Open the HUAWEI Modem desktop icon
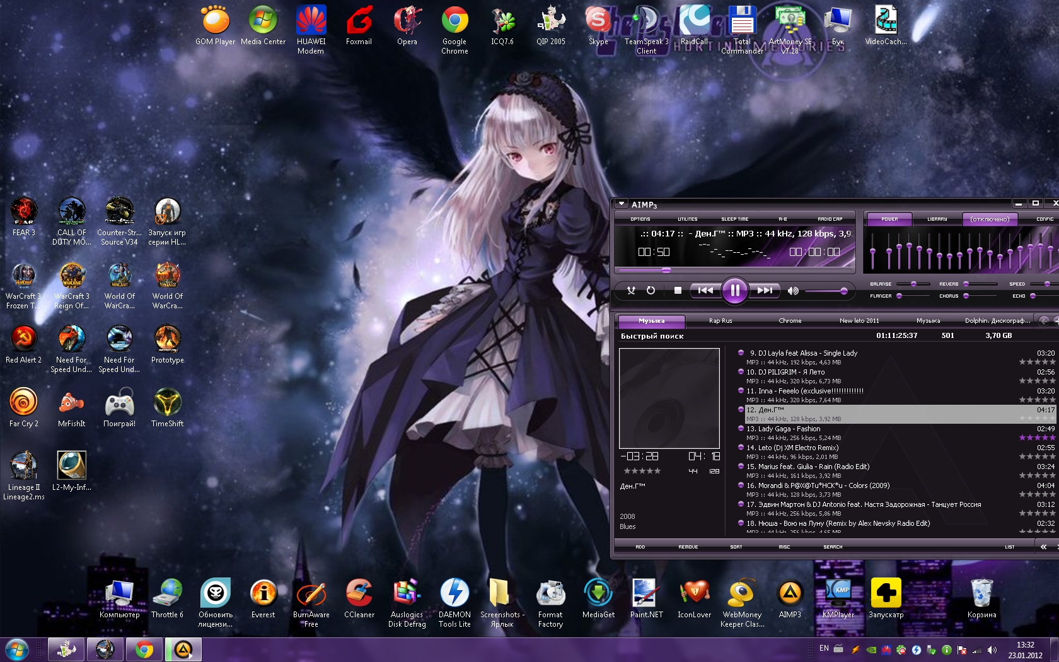Screen dimensions: 1059x662 311,29
